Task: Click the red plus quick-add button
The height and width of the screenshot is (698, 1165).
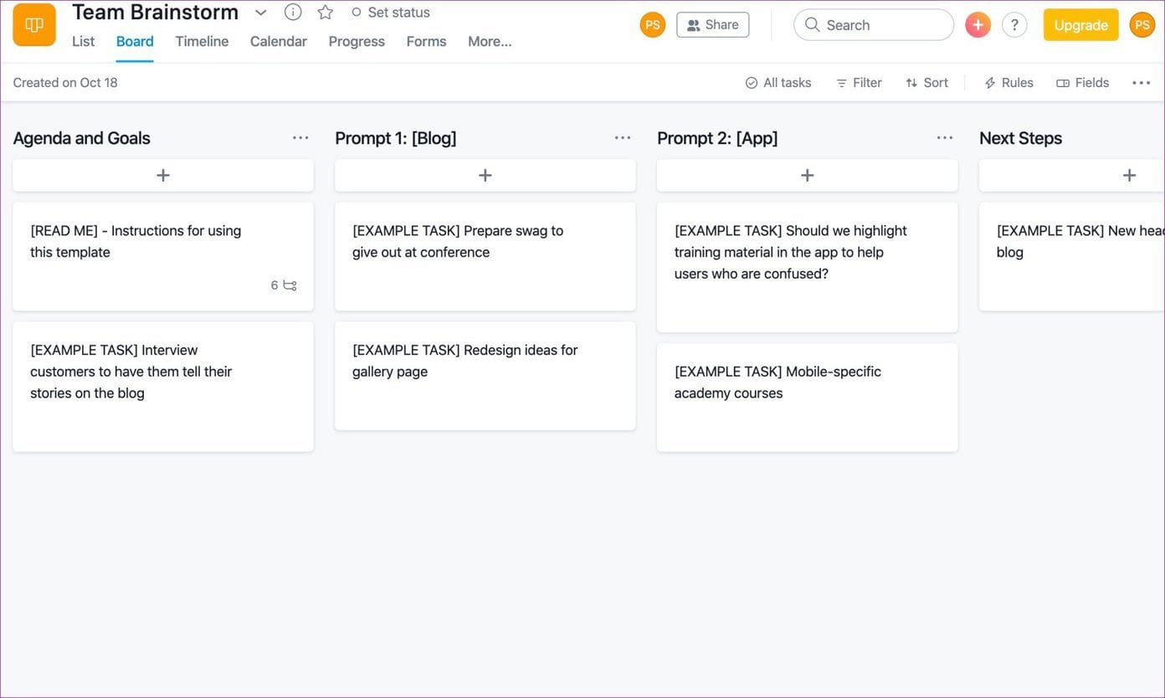Action: click(x=978, y=25)
